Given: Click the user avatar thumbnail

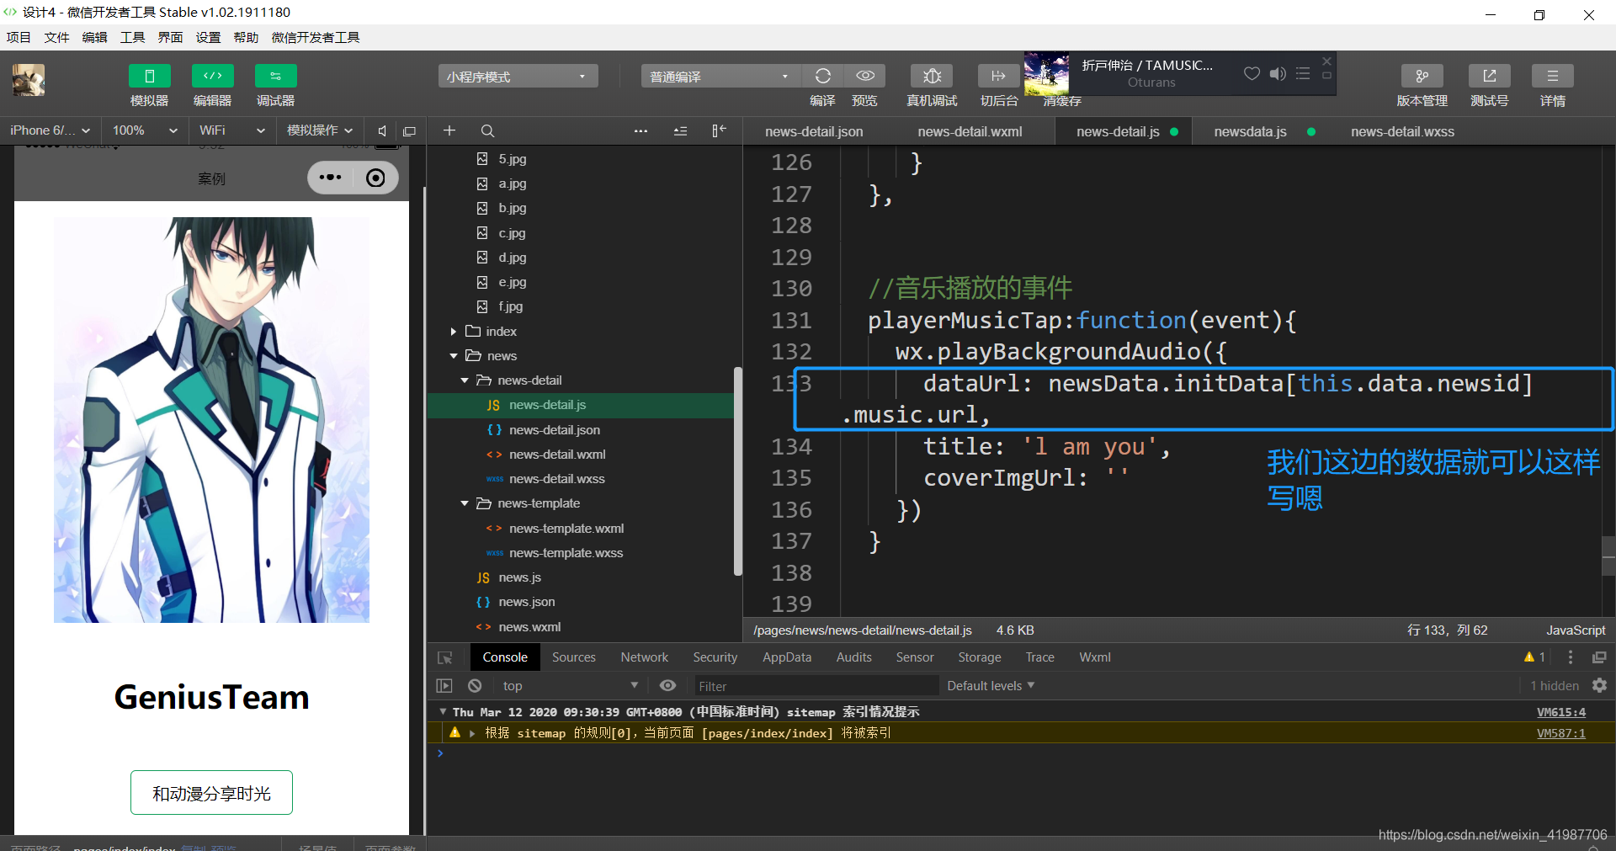Looking at the screenshot, I should point(29,80).
